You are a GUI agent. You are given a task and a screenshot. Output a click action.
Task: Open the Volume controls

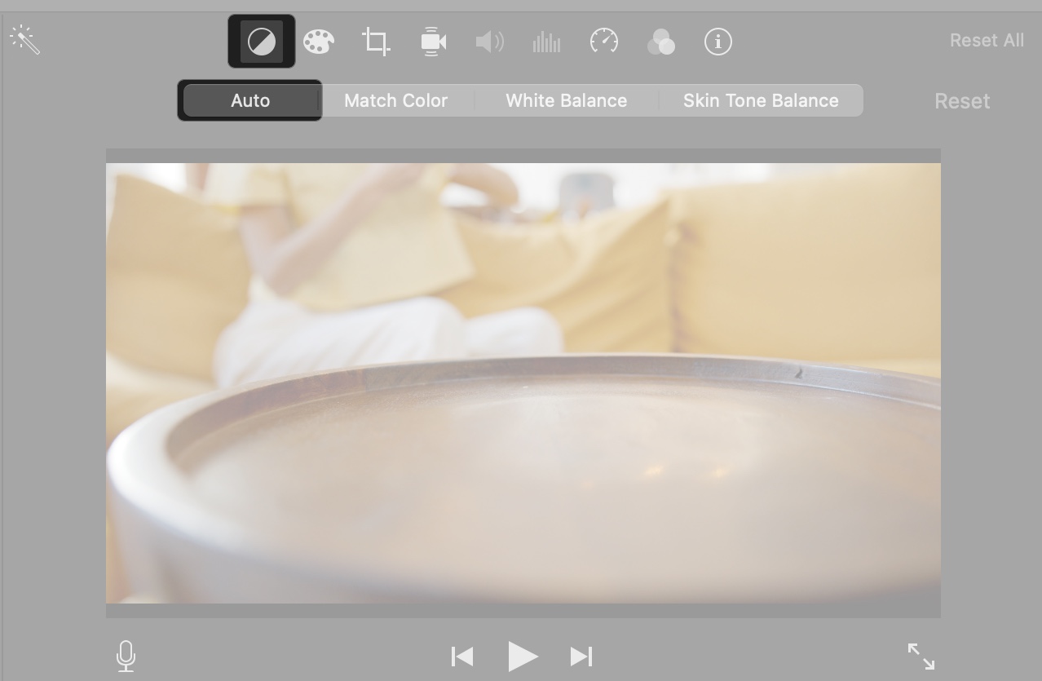click(x=489, y=41)
